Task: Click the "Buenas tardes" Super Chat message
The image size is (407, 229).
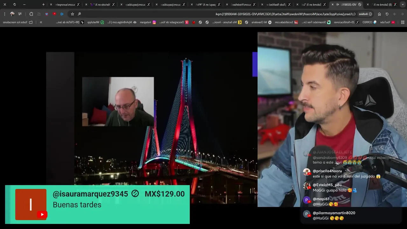Action: tap(77, 205)
